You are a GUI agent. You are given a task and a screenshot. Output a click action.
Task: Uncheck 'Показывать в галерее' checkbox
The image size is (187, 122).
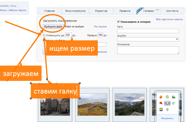118,22
